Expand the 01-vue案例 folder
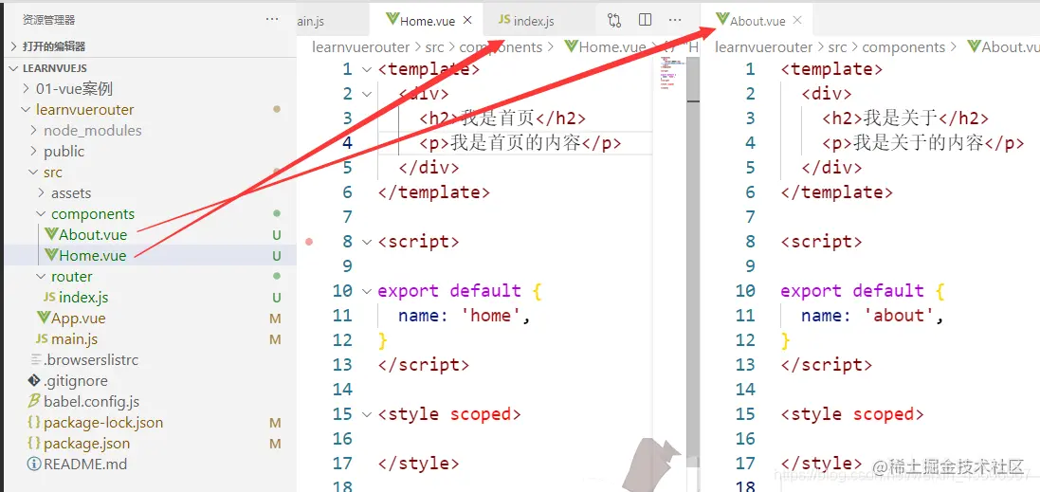Image resolution: width=1040 pixels, height=492 pixels. pos(149,89)
